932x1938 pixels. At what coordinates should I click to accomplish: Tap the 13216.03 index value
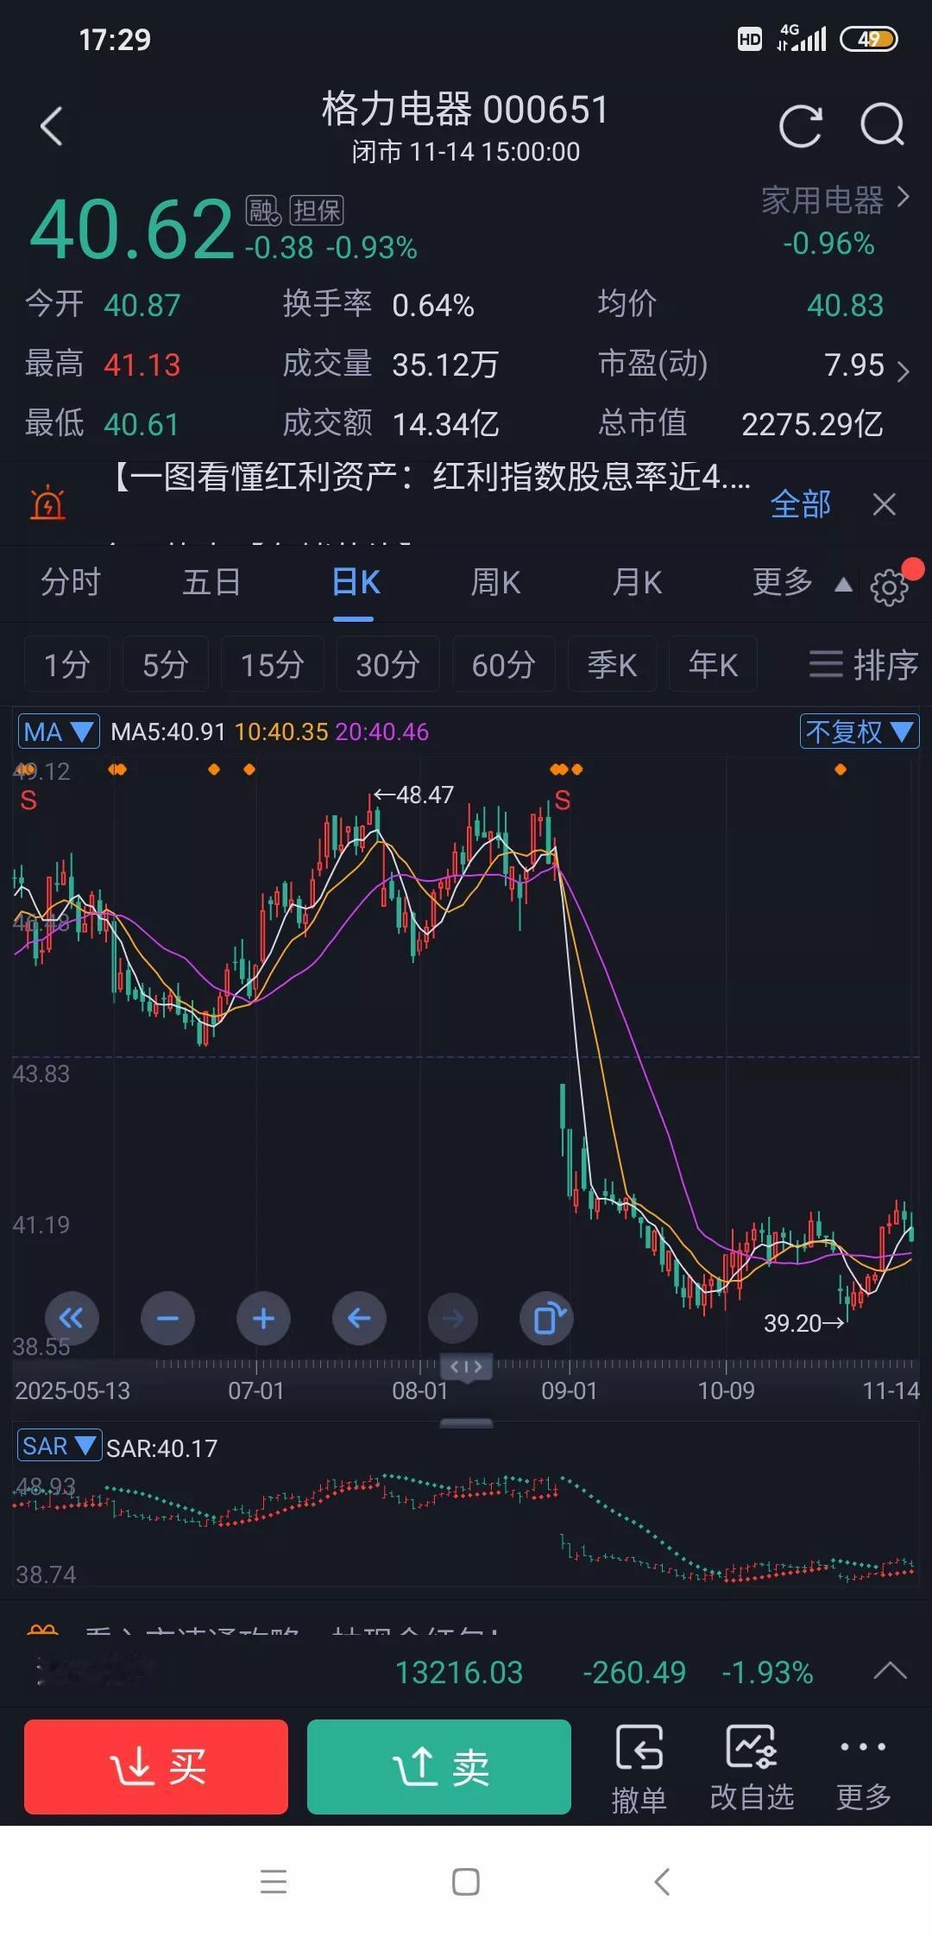(459, 1672)
